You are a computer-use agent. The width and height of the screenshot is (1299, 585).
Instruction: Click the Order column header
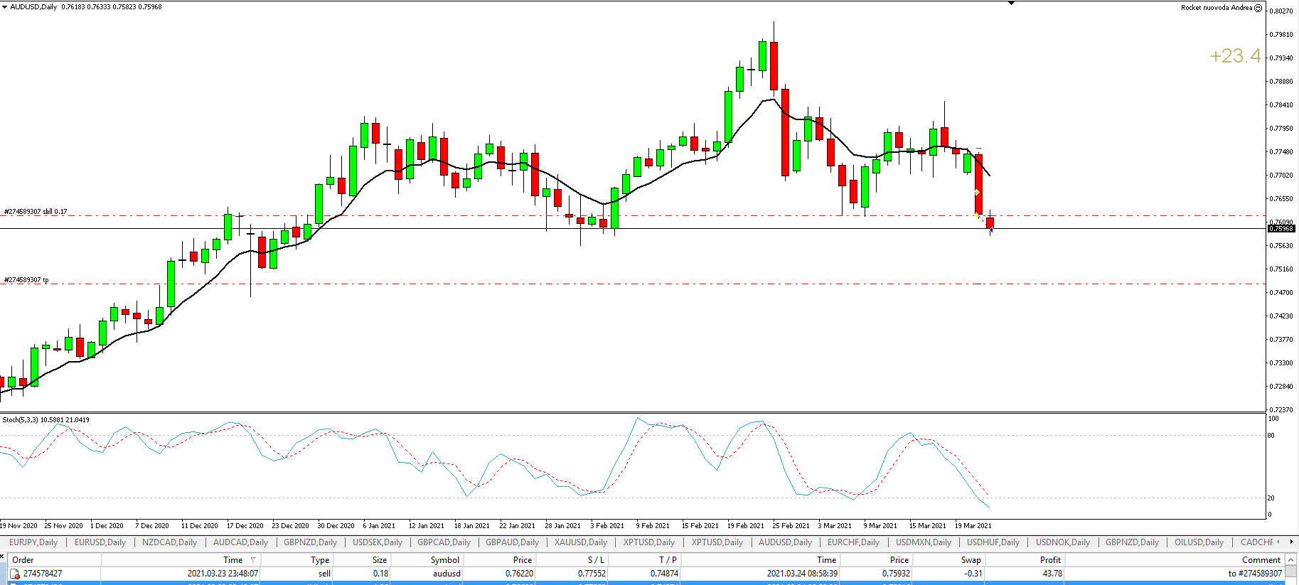(x=23, y=560)
